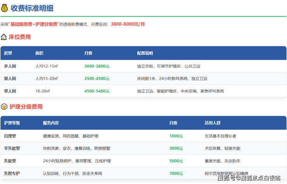
Task: Click the 配置说明 column header
Action: point(145,53)
